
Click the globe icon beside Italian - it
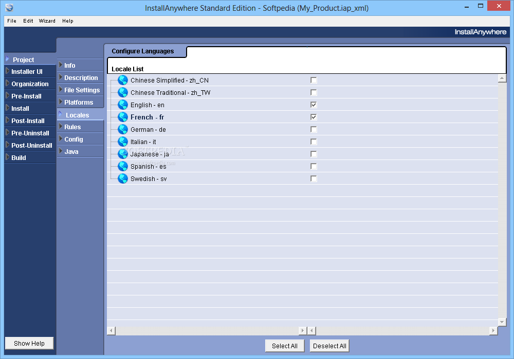click(x=123, y=142)
